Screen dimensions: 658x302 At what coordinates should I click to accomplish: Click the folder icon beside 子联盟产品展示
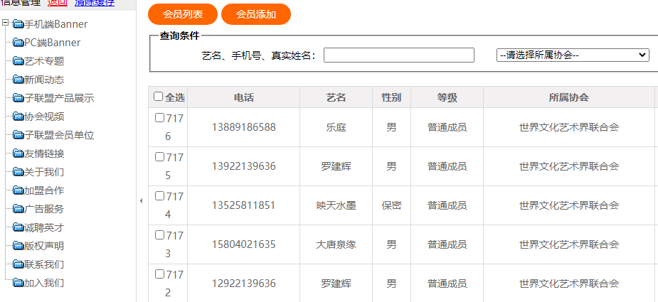[18, 98]
